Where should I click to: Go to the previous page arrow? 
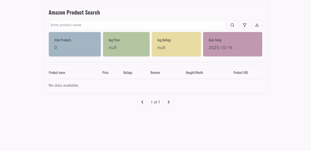pyautogui.click(x=142, y=102)
